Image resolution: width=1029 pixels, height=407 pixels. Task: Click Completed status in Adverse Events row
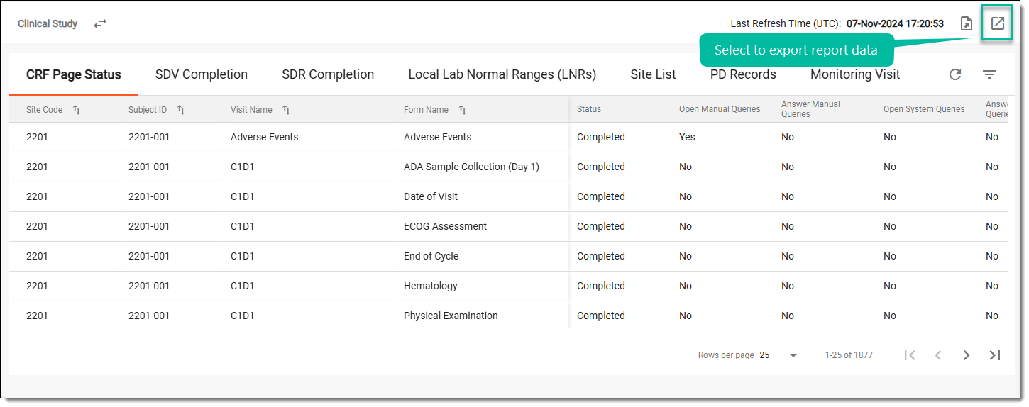601,137
